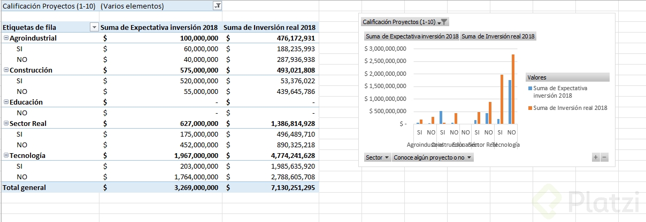
Task: Collapse the Sector Real row group
Action: 6,123
